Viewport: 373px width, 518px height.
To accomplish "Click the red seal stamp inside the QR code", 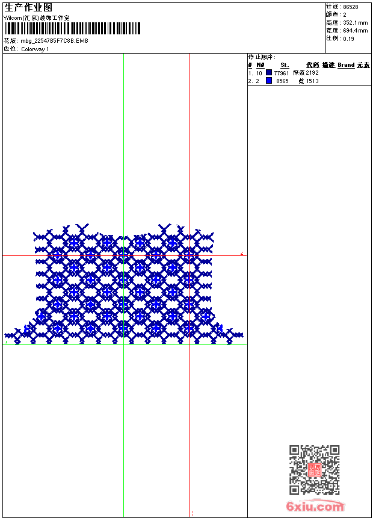I will [x=314, y=469].
